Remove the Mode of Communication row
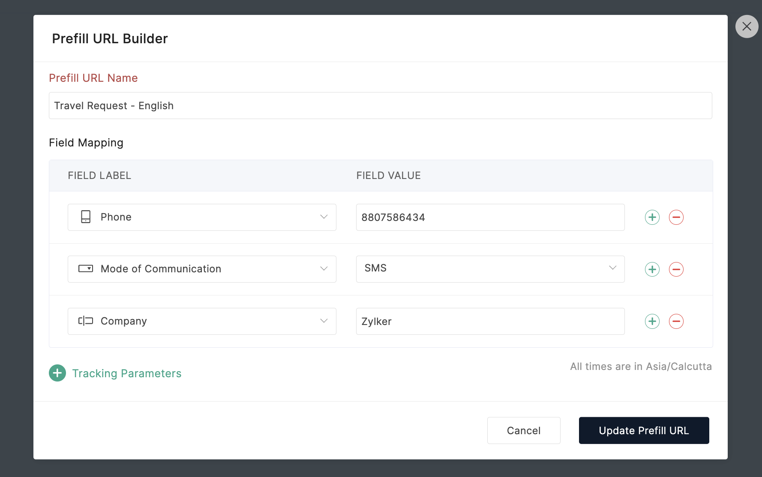Image resolution: width=762 pixels, height=477 pixels. point(676,269)
